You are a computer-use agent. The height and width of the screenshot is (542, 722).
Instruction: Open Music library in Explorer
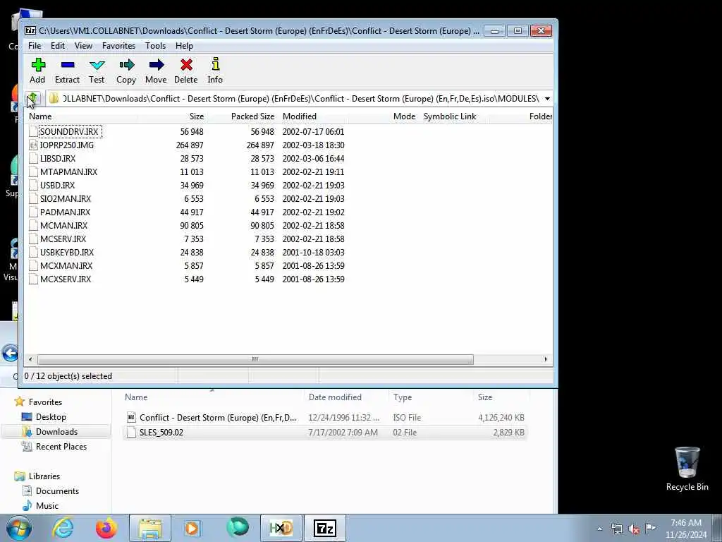[x=47, y=505]
